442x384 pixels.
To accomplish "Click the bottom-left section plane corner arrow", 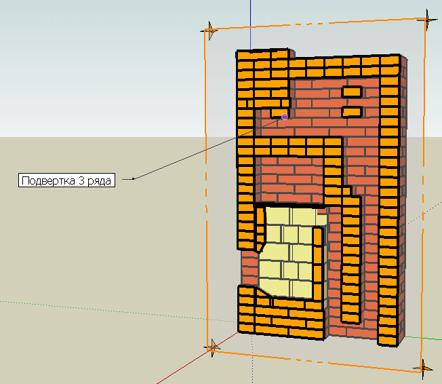I will click(214, 347).
